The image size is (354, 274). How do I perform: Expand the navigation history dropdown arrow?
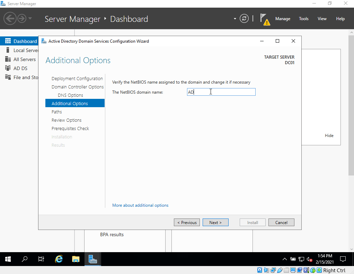tap(30, 18)
